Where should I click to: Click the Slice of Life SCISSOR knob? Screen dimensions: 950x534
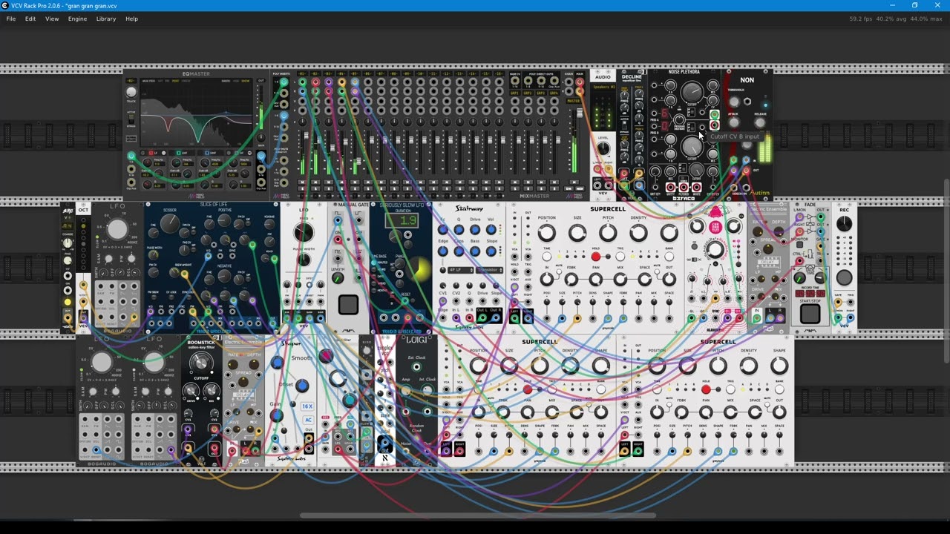click(170, 223)
